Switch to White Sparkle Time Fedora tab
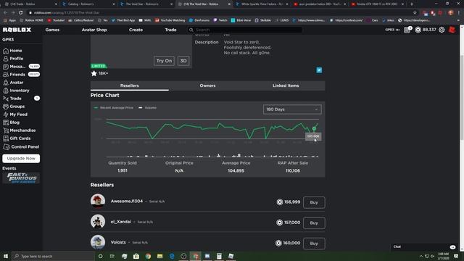 [262, 4]
